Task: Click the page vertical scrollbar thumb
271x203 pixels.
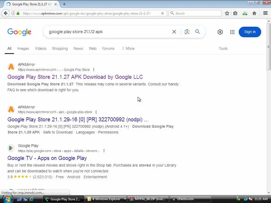Action: click(269, 47)
